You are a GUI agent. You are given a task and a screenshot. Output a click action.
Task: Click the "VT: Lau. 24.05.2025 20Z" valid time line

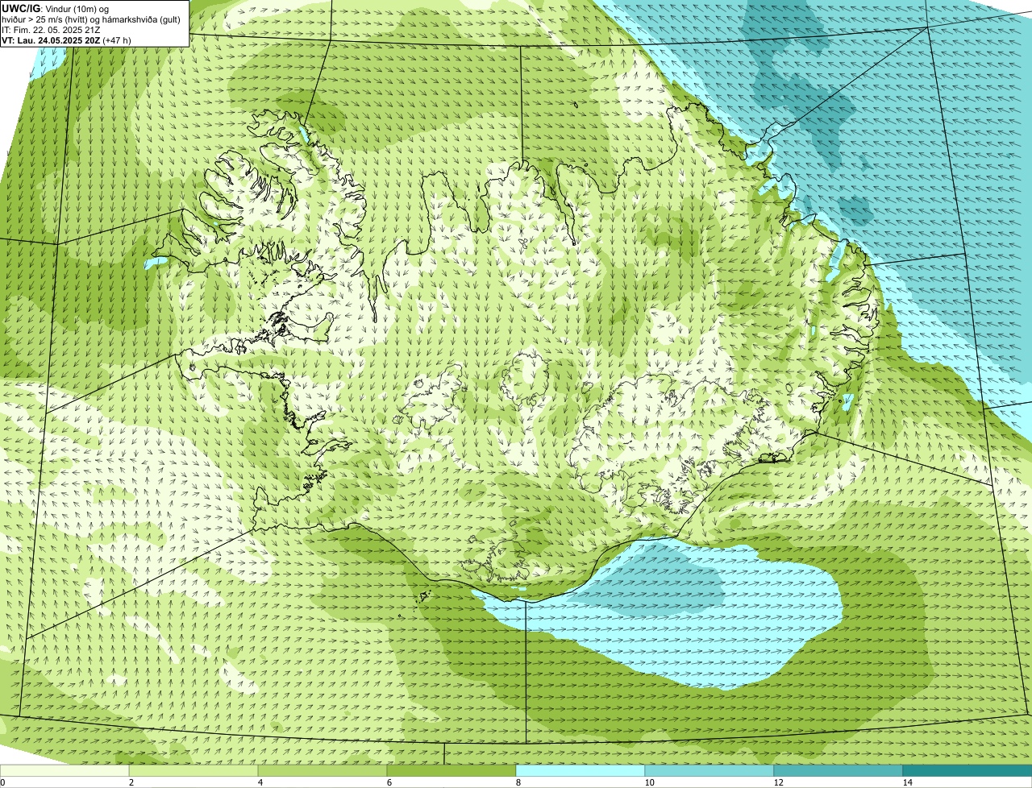click(x=66, y=39)
